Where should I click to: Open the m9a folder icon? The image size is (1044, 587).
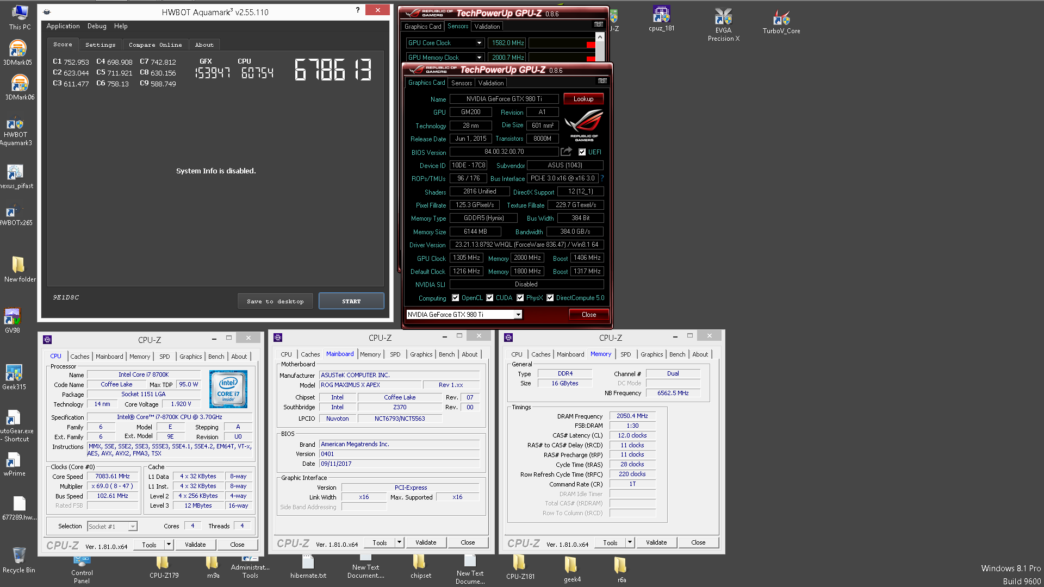click(213, 567)
